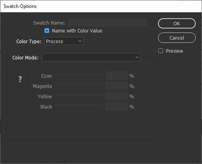Click the Magenta percentage field
This screenshot has height=164, width=202.
[117, 86]
